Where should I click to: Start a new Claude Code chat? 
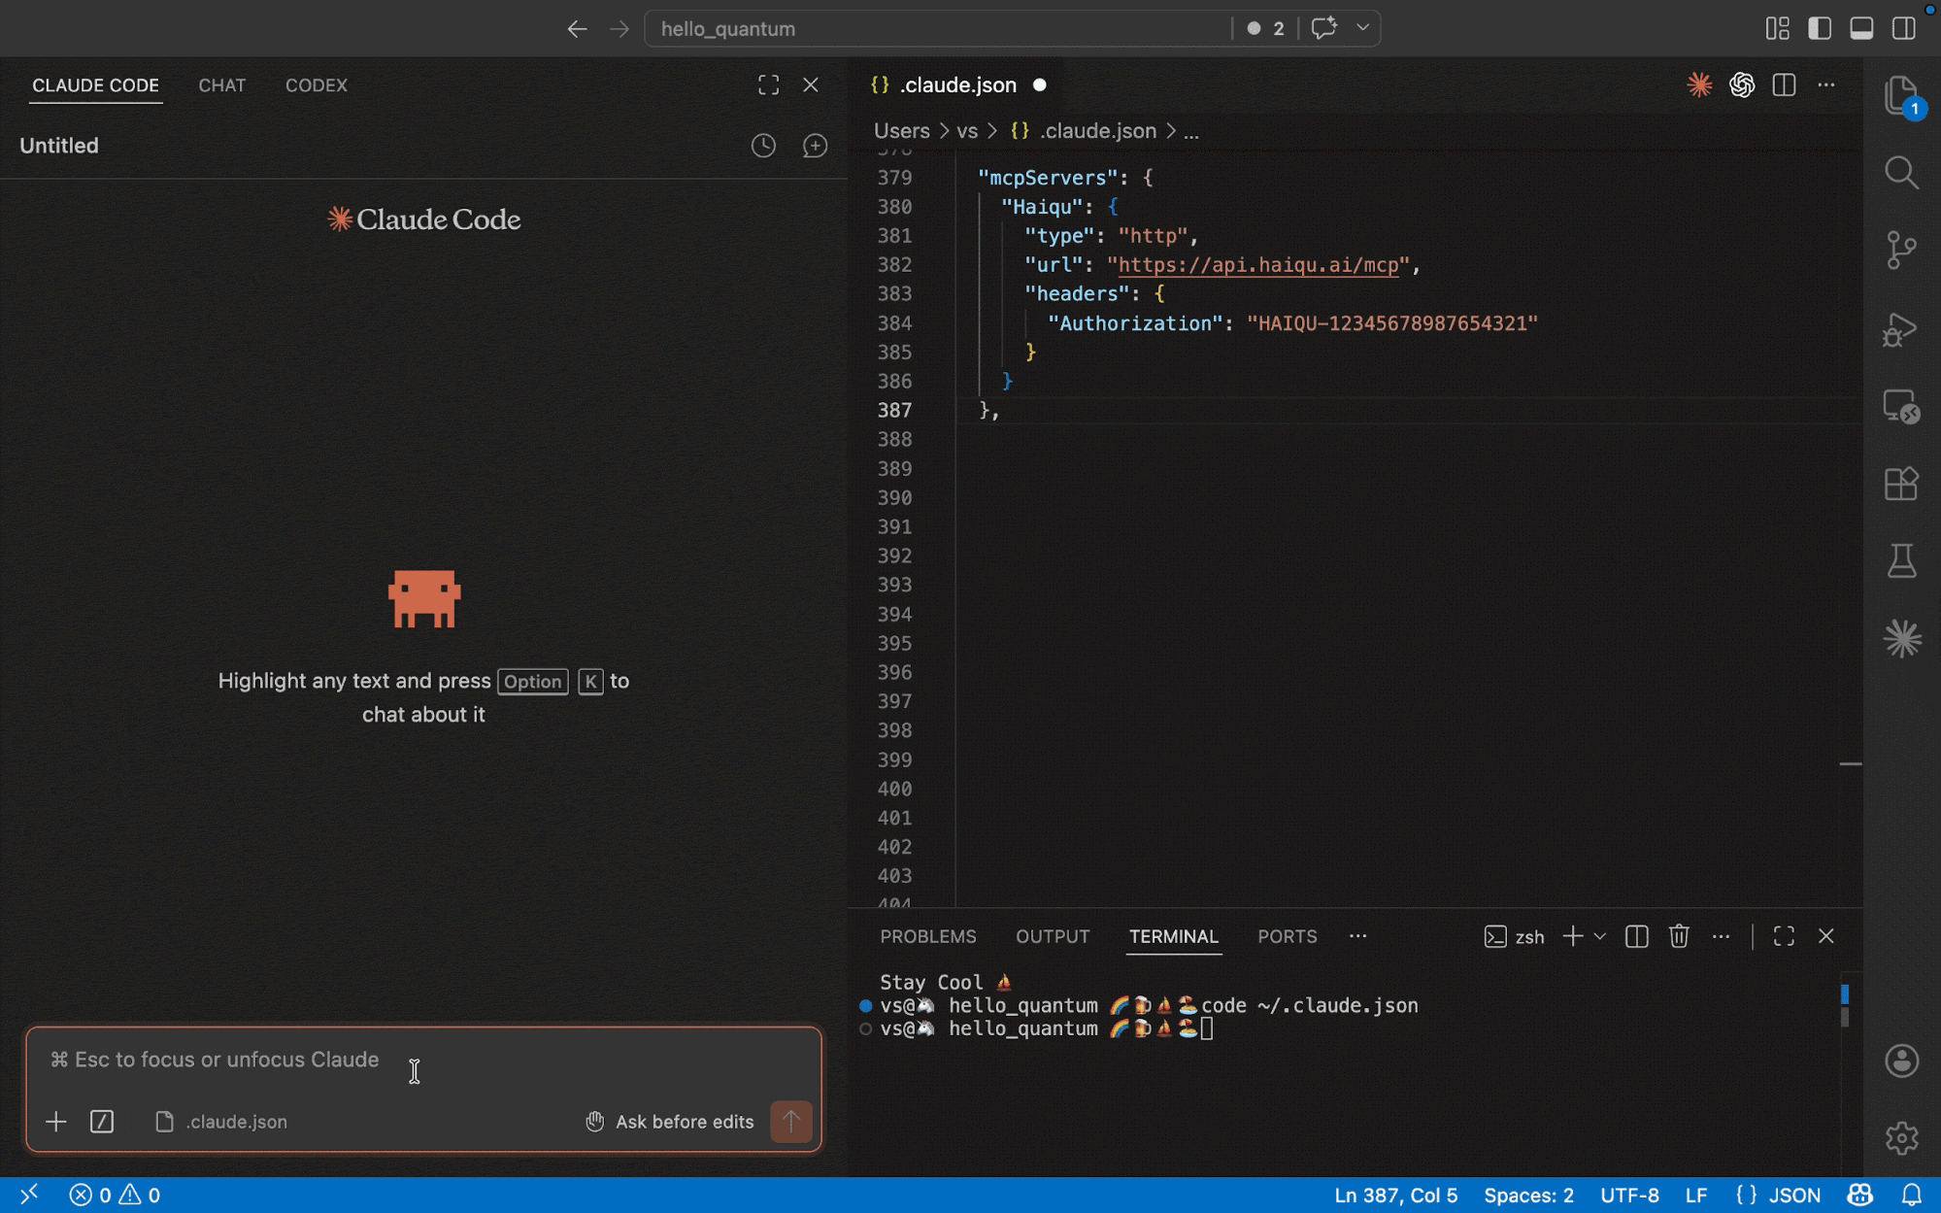[815, 146]
